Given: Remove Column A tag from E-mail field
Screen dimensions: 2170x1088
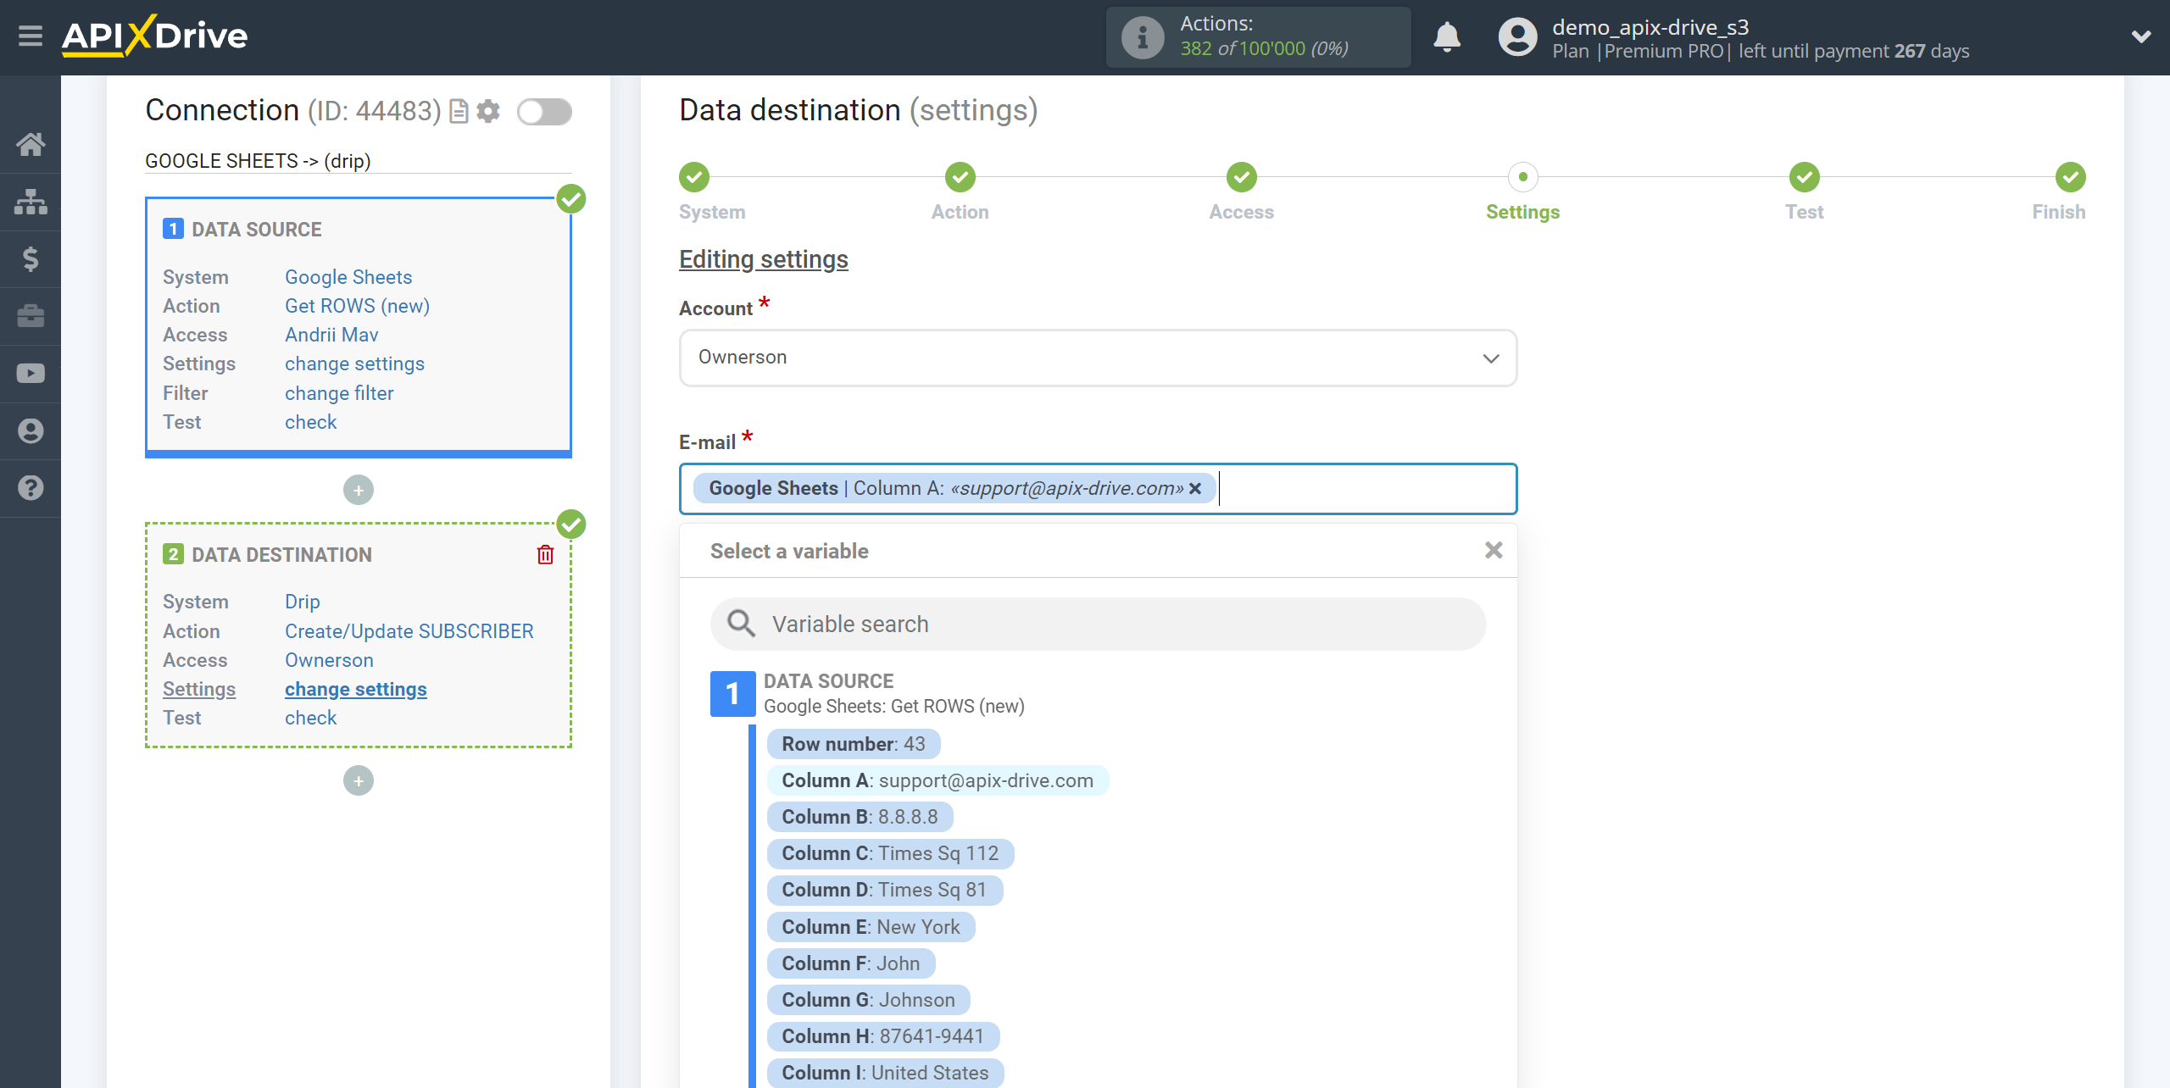Looking at the screenshot, I should point(1195,488).
